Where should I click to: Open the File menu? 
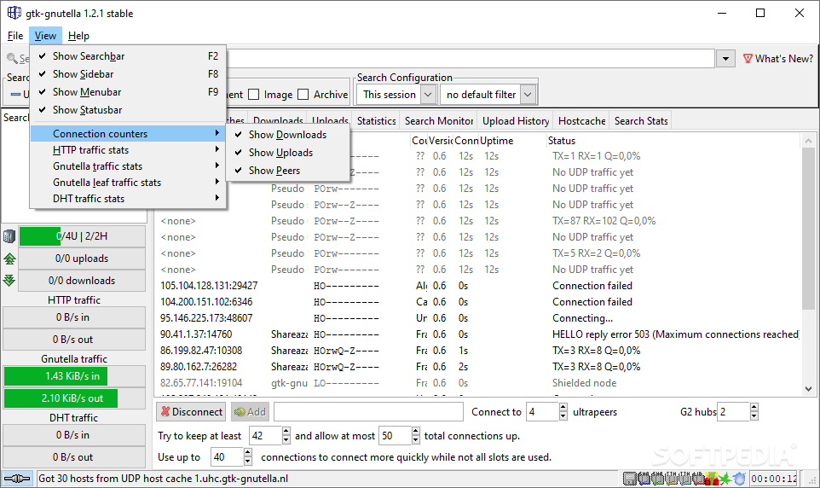(x=15, y=36)
